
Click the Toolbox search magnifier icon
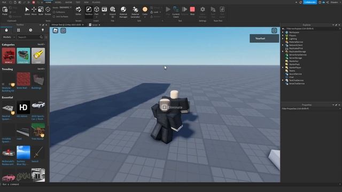point(41,37)
